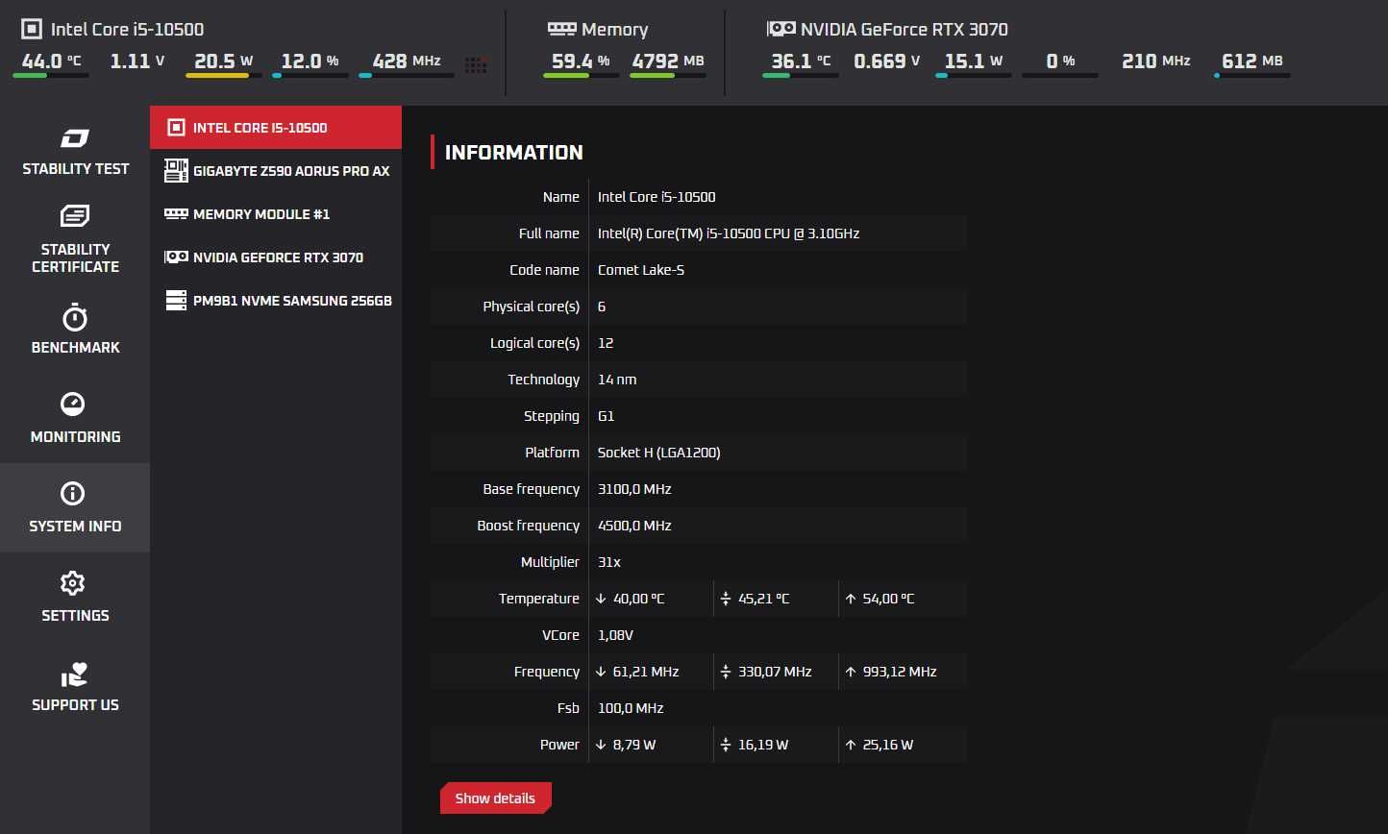
Task: Click the Show details button
Action: pyautogui.click(x=495, y=797)
